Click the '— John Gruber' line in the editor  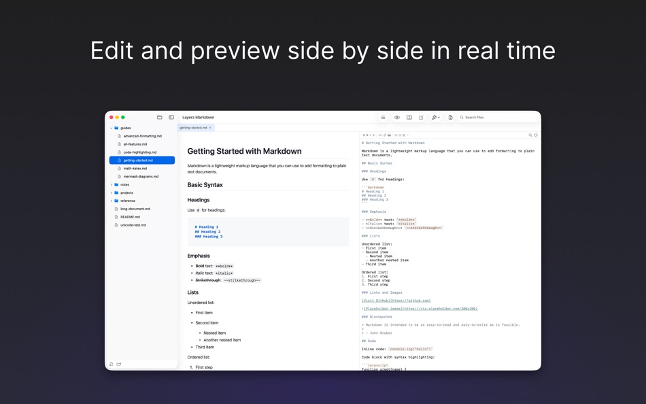[x=377, y=333]
